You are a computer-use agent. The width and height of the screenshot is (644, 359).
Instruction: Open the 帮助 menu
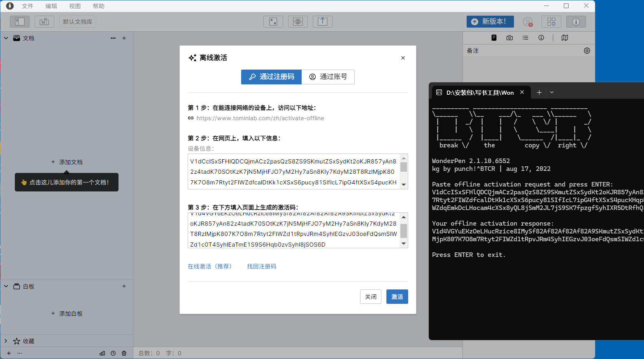99,6
